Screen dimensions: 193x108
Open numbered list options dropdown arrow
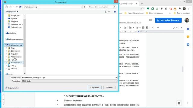pyautogui.click(x=133, y=28)
